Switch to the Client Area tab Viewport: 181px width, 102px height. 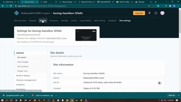10,2
